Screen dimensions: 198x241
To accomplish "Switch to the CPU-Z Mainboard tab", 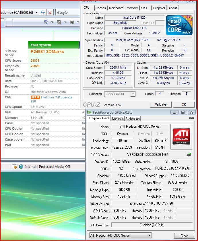I will coord(116,8).
